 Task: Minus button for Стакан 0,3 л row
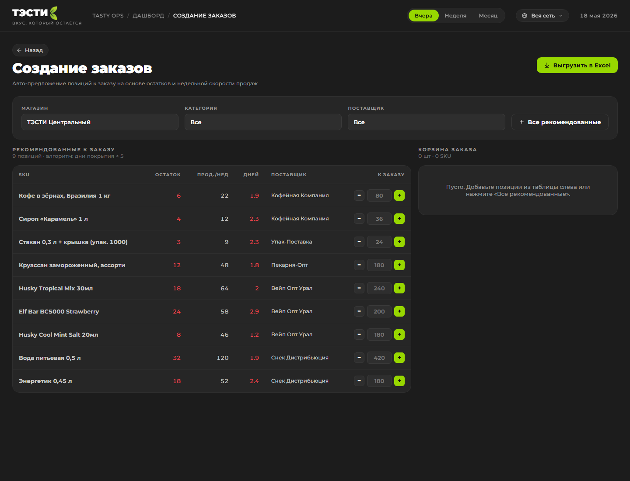(359, 242)
